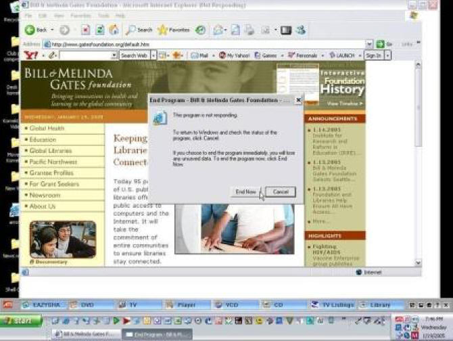Viewport: 453px width, 341px height.
Task: Open the Search pane in toolbar
Action: pos(140,30)
